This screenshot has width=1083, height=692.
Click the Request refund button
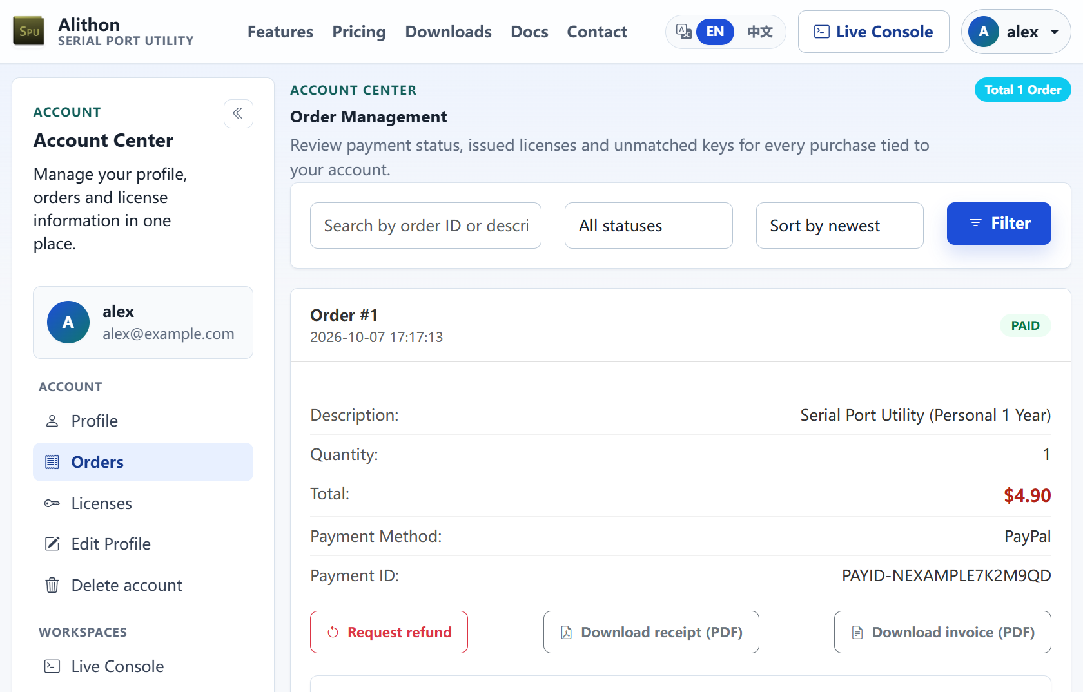coord(389,632)
